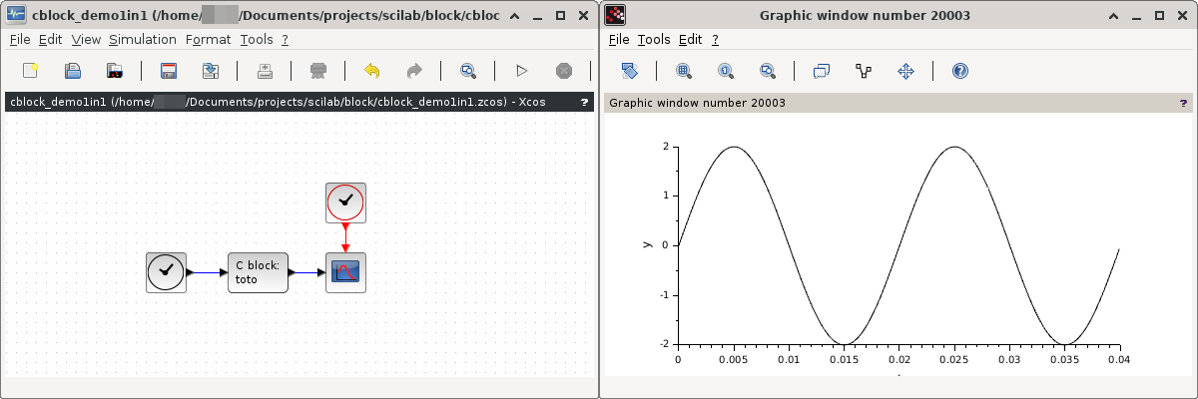Viewport: 1198px width, 399px height.
Task: Click the Xcos window title icon
Action: coord(16,15)
